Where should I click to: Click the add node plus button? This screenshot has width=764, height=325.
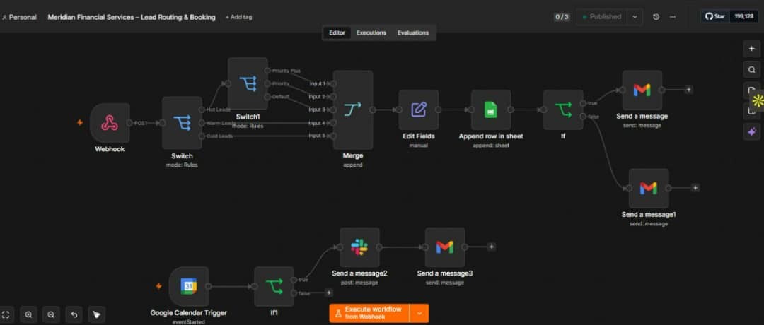[751, 49]
